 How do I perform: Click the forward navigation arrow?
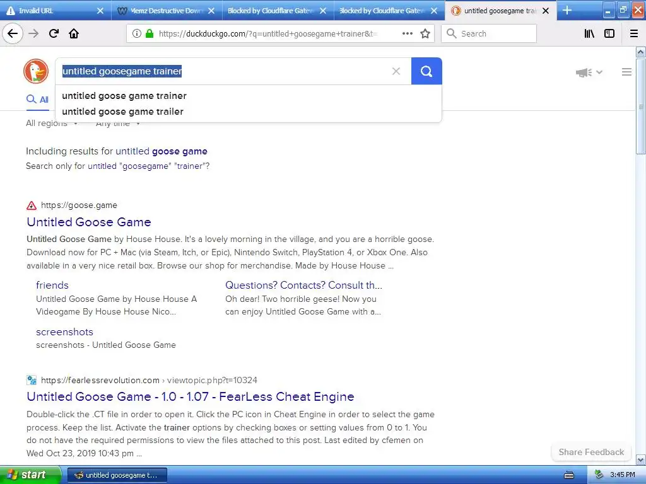click(33, 33)
